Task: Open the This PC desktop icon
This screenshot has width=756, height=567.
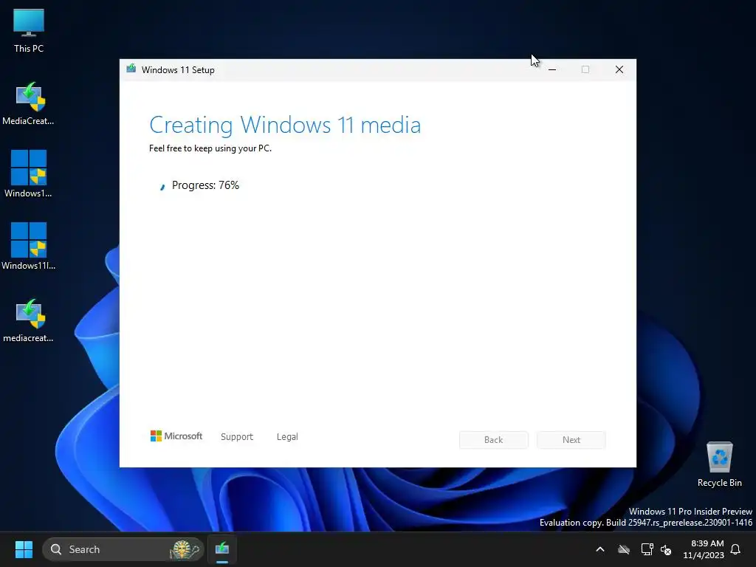Action: (29, 31)
